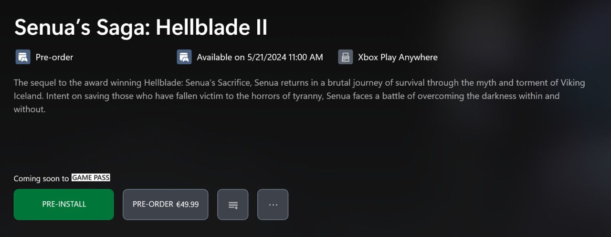Screen dimensions: 611x237
Task: Click the availability date controller icon
Action: [x=184, y=57]
